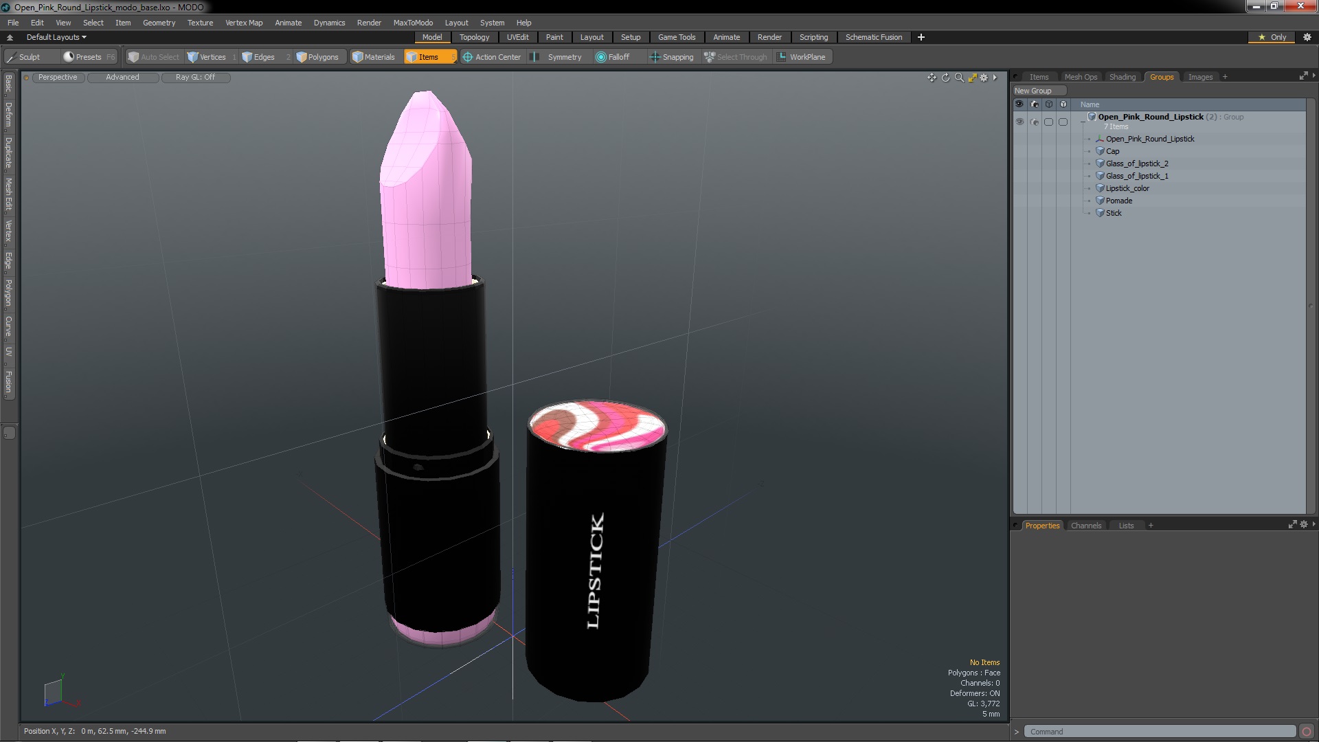
Task: Toggle render camera icon for the lipstick group
Action: click(x=1035, y=122)
